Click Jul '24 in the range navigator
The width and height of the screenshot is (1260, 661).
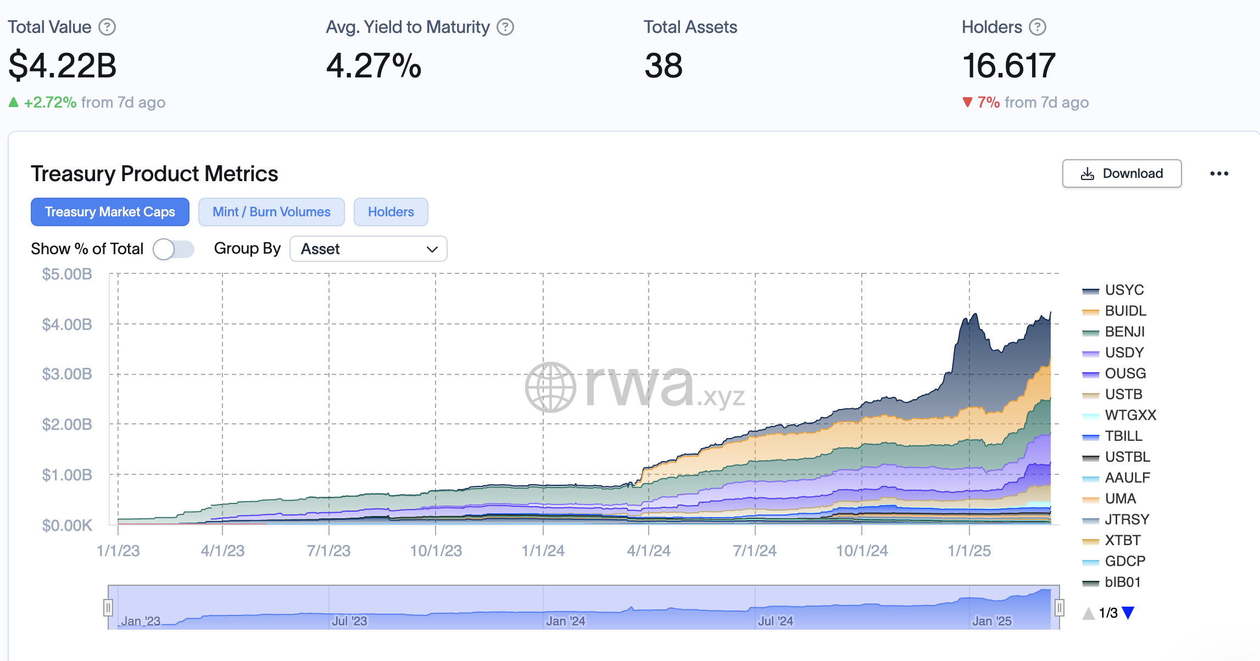pos(776,621)
